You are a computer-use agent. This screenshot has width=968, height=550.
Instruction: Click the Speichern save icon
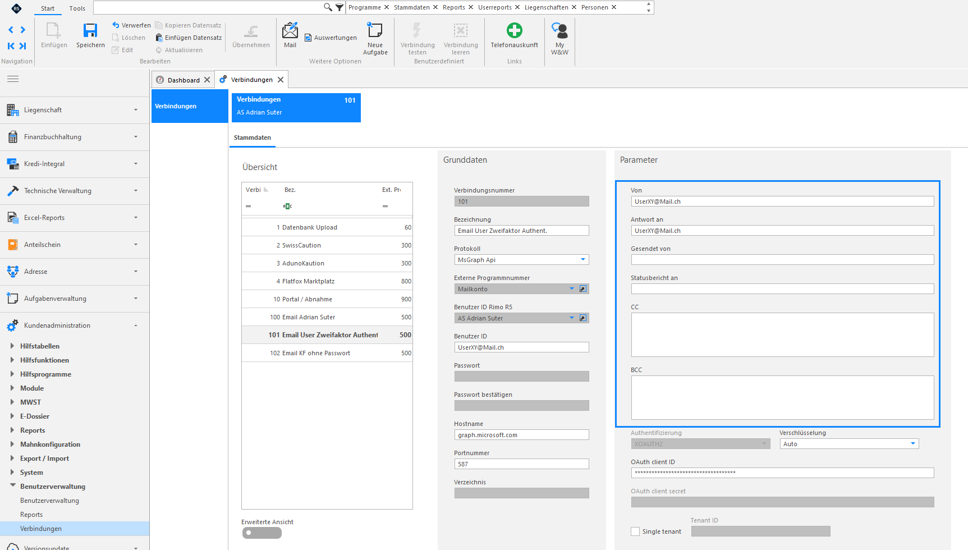coord(90,30)
